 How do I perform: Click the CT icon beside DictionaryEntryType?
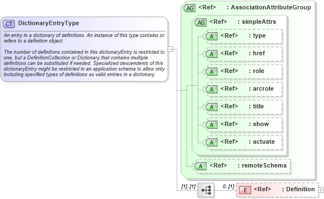9,24
